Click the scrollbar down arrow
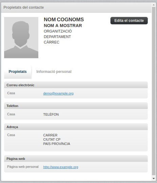 (154, 179)
